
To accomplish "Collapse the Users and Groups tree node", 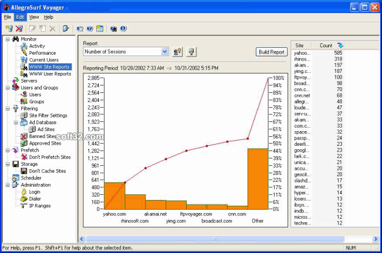I will [x=8, y=88].
